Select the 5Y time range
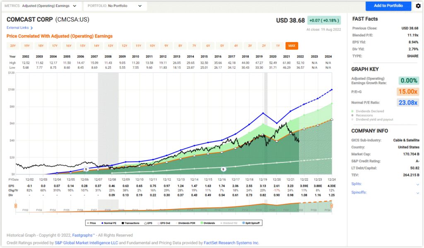Viewport: 424px width, 248px height. pos(222,46)
